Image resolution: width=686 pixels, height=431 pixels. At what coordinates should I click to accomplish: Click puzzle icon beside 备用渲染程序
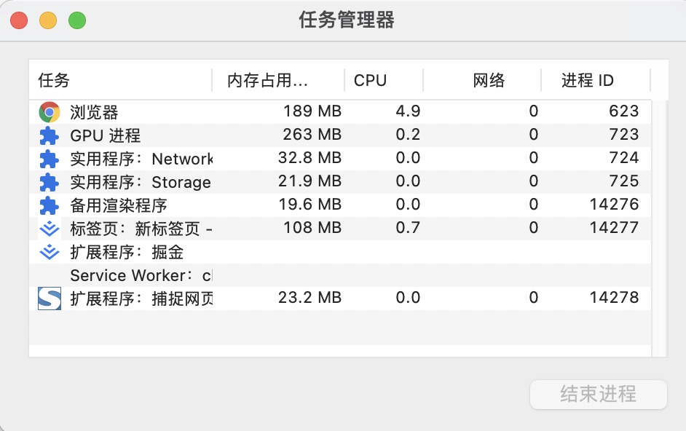pos(50,205)
